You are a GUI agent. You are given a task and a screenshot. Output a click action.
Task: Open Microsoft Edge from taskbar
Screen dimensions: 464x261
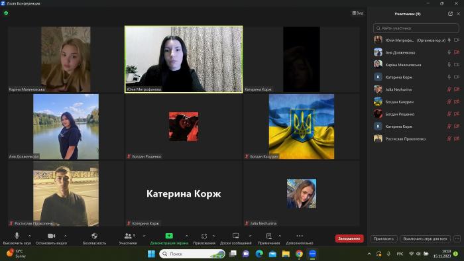(259, 254)
